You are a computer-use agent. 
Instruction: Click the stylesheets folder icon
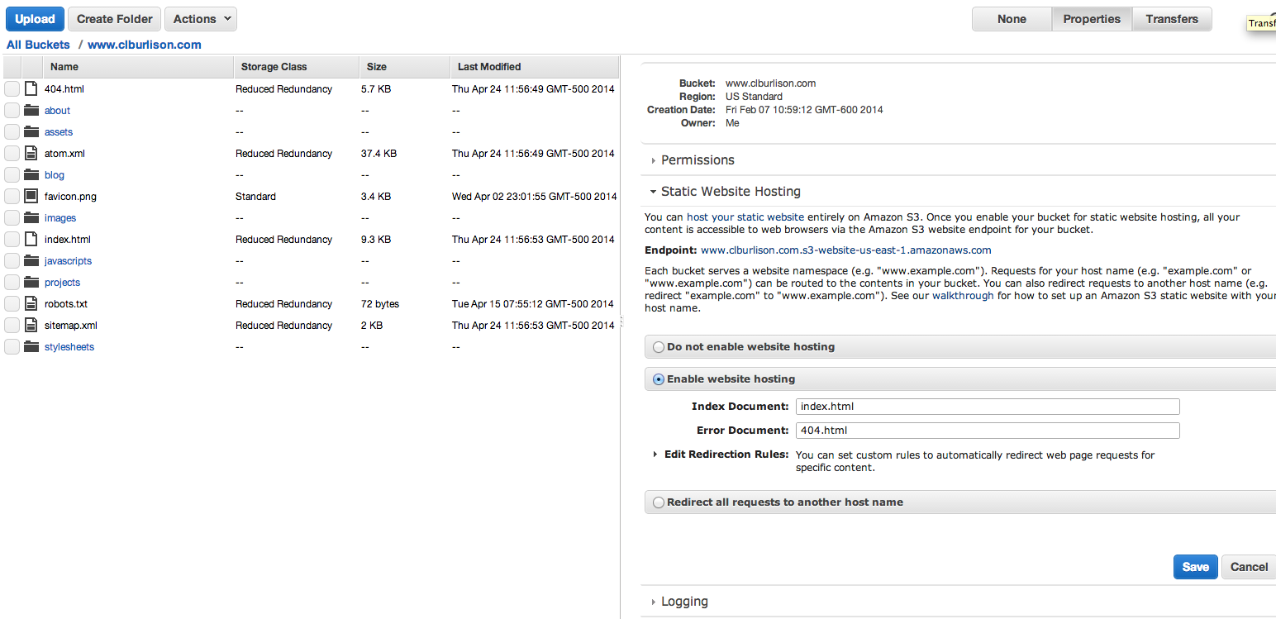coord(31,346)
